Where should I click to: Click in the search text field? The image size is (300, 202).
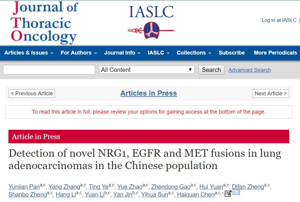49,70
